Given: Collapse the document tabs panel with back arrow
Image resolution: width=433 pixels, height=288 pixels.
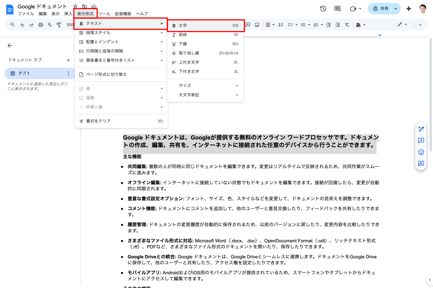Looking at the screenshot, I should 10,46.
